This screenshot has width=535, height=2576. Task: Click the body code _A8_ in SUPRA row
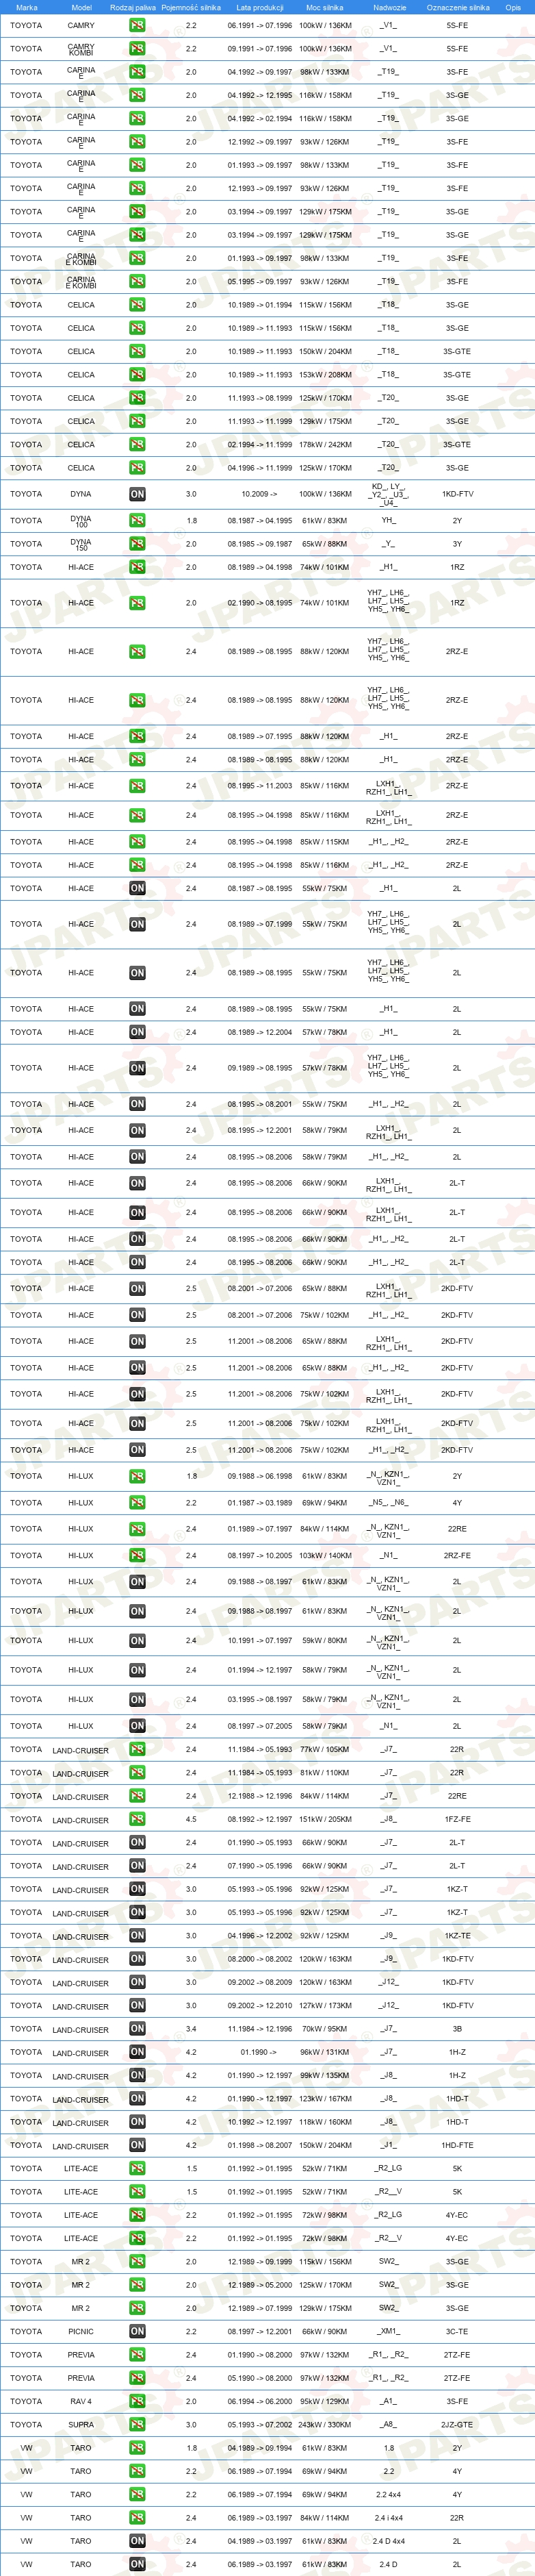[389, 2425]
